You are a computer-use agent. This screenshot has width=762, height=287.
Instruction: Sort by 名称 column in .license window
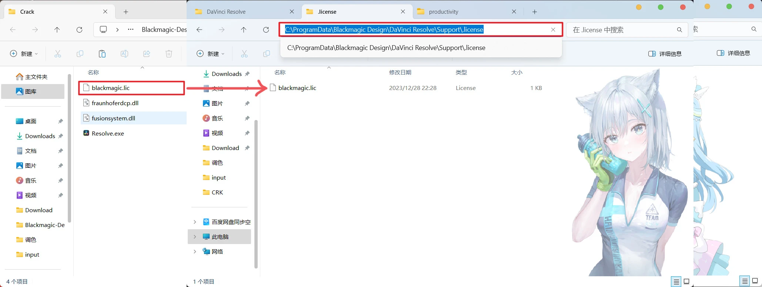280,72
